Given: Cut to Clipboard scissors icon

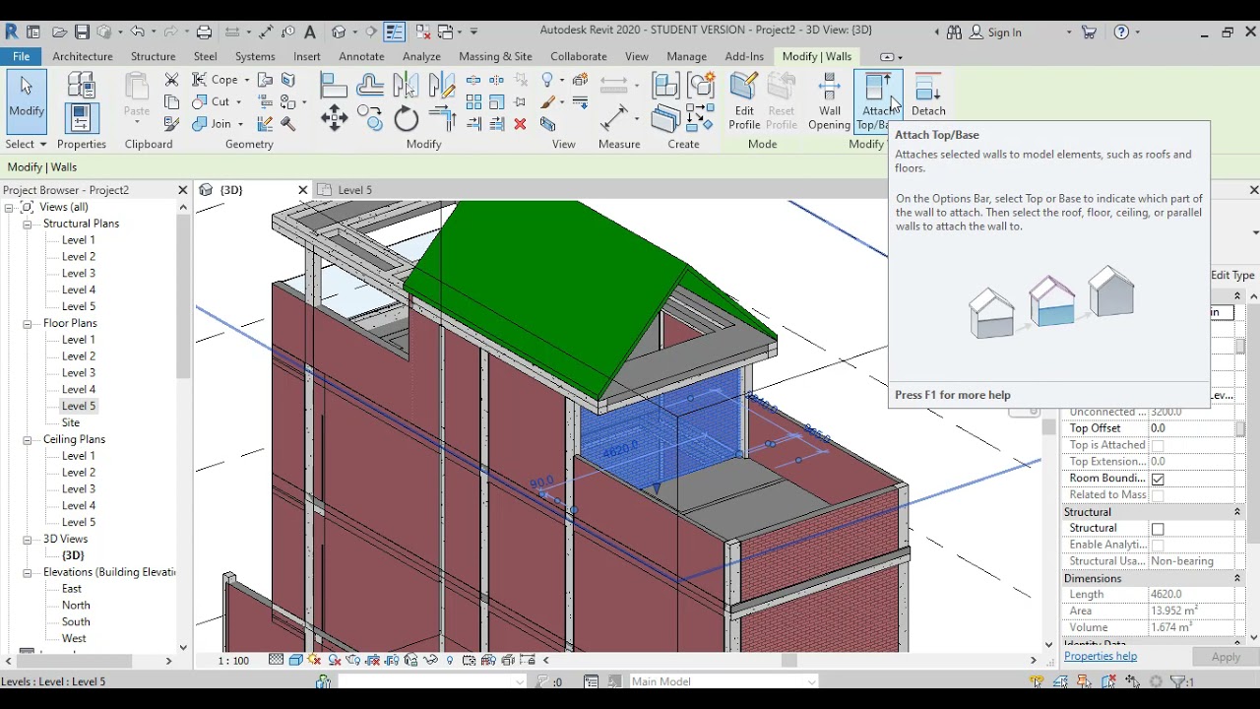Looking at the screenshot, I should pyautogui.click(x=171, y=80).
